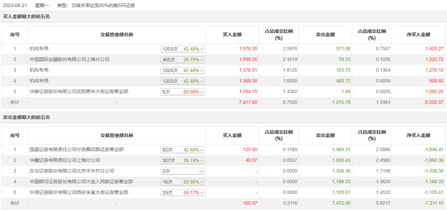Open the 307次 39.74% dropdown
Image resolution: width=447 pixels, height=210 pixels.
coord(202,161)
